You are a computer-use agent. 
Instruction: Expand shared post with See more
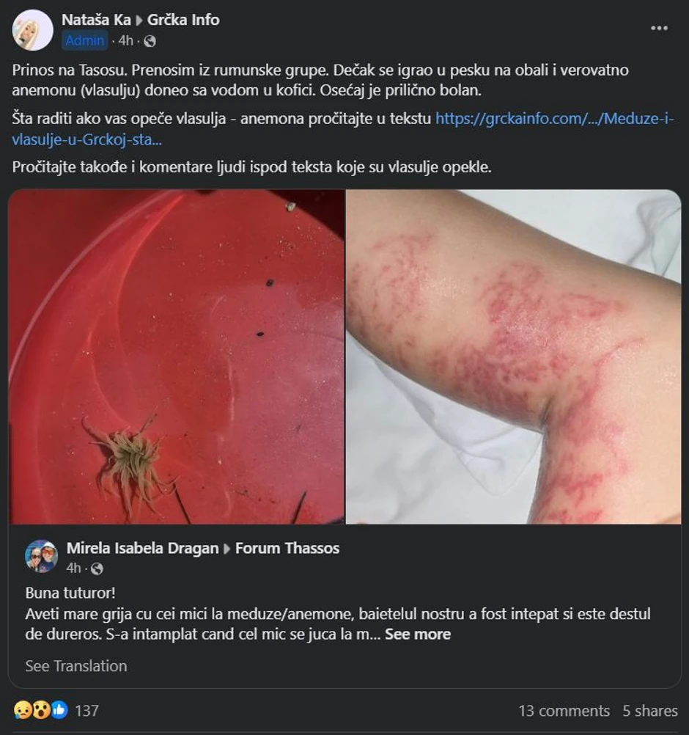[x=418, y=634]
